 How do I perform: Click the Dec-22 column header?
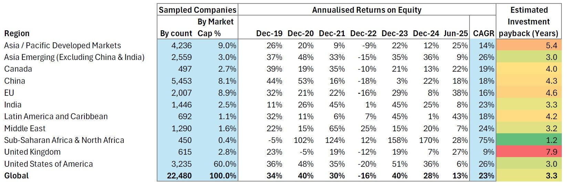(363, 33)
